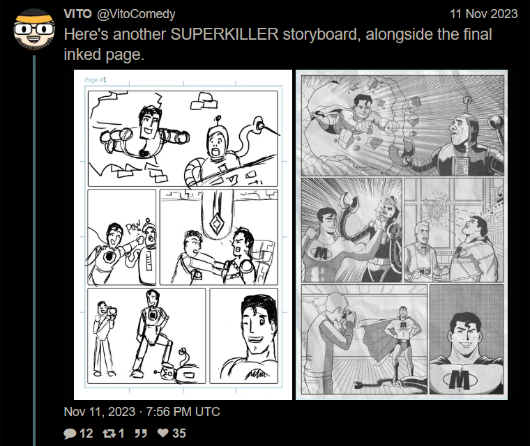530x446 pixels.
Task: Open VITO's profile avatar
Action: 34,29
